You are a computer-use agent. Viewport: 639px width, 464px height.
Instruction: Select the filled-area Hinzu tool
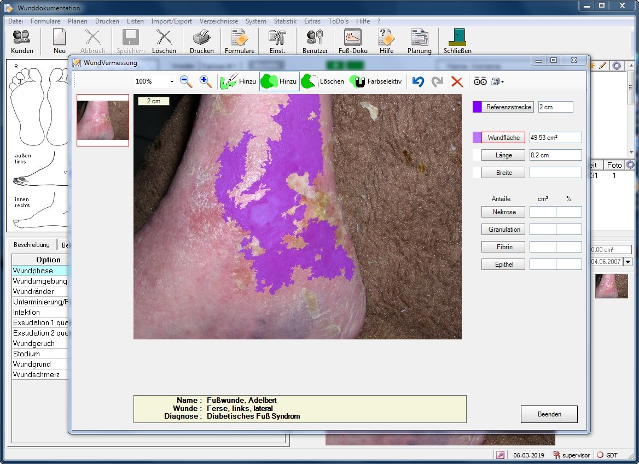(279, 81)
